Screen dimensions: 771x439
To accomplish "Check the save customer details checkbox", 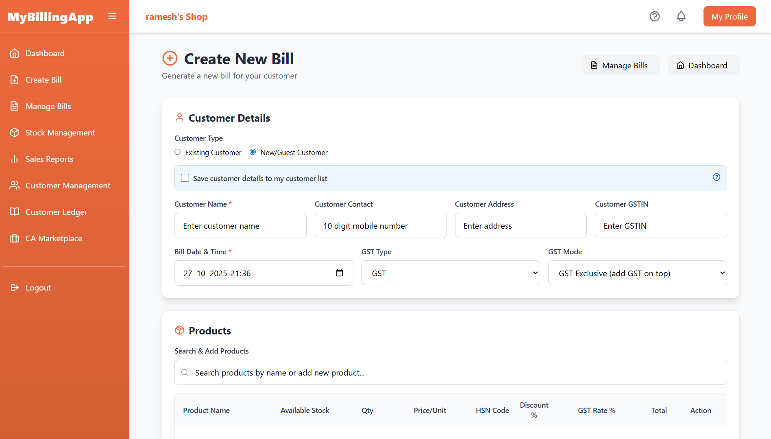I will point(185,178).
